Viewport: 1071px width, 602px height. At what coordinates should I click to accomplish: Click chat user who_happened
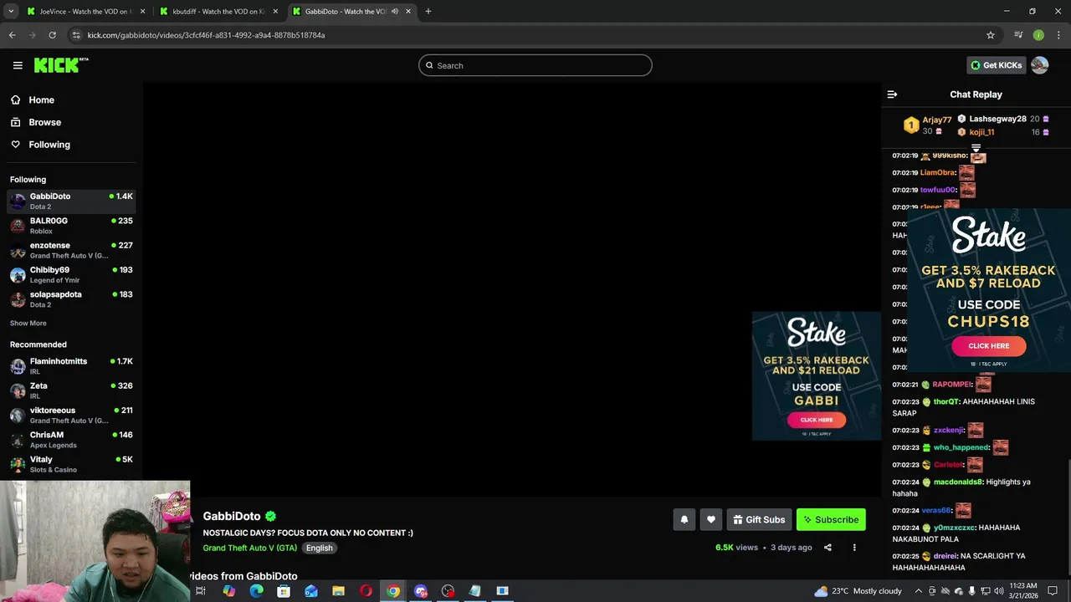[961, 447]
